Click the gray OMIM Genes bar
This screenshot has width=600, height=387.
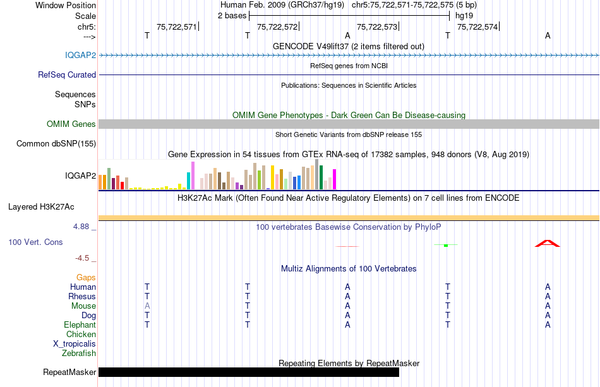349,124
